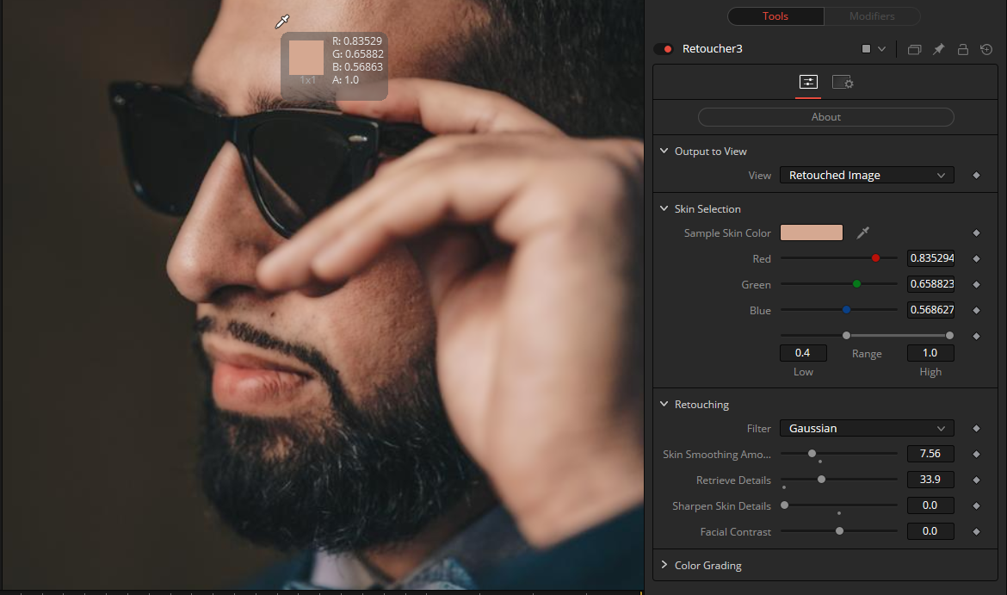Screen dimensions: 1007x595
Task: Open the Filter dropdown set to Gaussian
Action: [x=867, y=429]
